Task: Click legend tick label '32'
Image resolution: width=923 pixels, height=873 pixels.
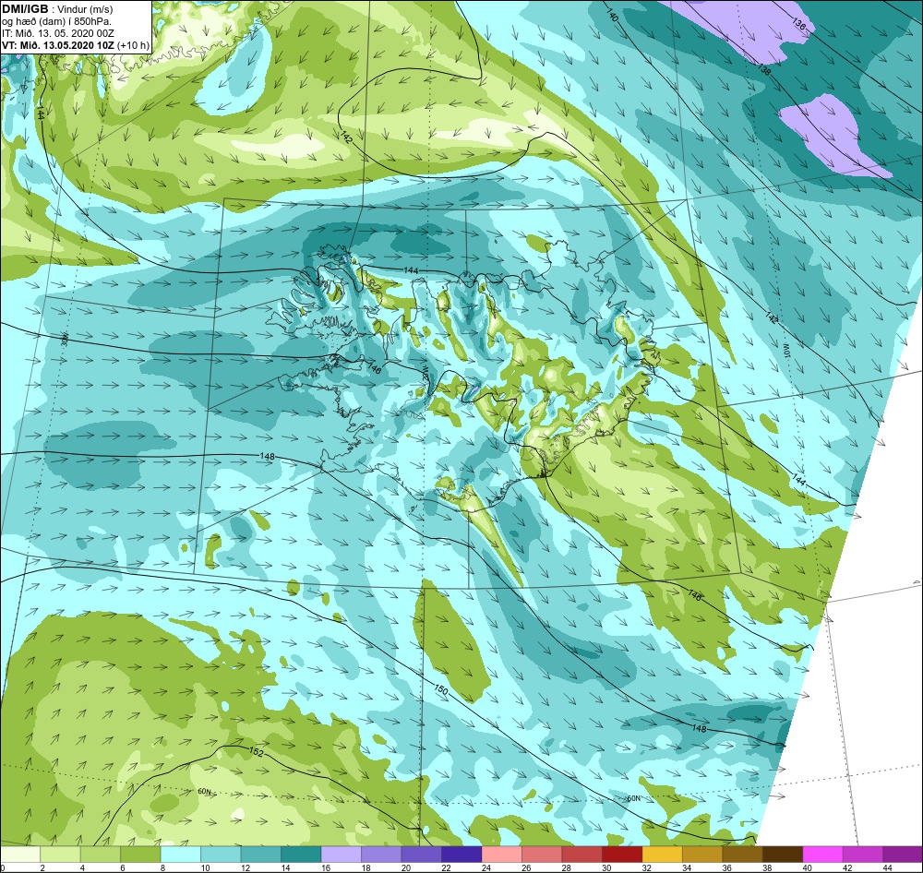Action: click(x=646, y=867)
